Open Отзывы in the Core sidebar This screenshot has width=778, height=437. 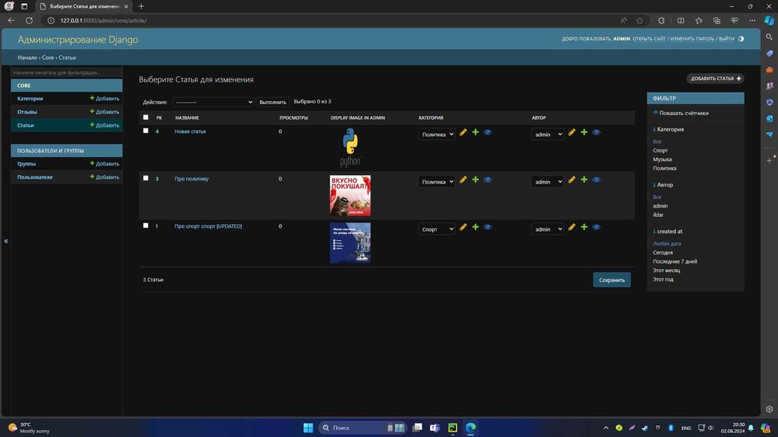(x=27, y=112)
